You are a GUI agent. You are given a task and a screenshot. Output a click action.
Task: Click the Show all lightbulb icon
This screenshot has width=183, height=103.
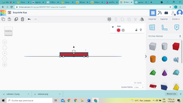pos(116,19)
